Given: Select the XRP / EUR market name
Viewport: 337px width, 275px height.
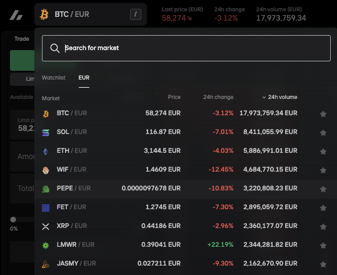Looking at the screenshot, I should coord(72,226).
